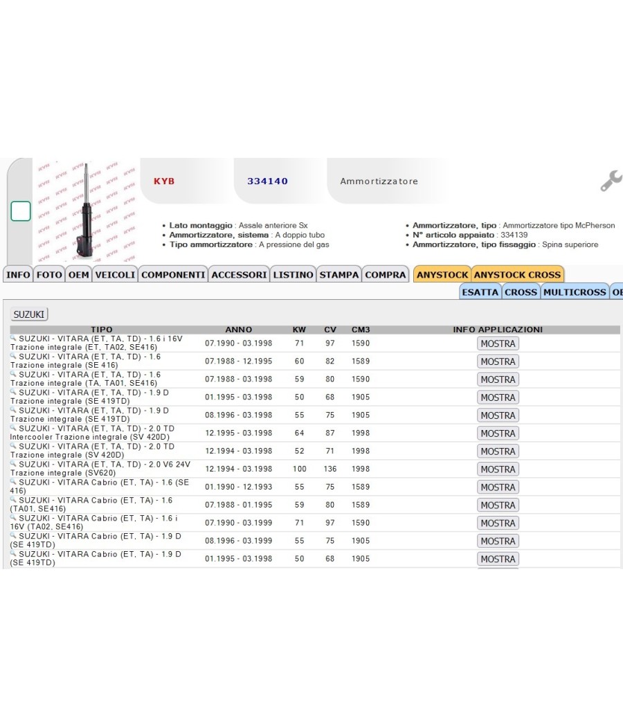The height and width of the screenshot is (727, 623).
Task: Click magnifier for Cabrio 1.9 D 55 kW
Action: tap(13, 535)
